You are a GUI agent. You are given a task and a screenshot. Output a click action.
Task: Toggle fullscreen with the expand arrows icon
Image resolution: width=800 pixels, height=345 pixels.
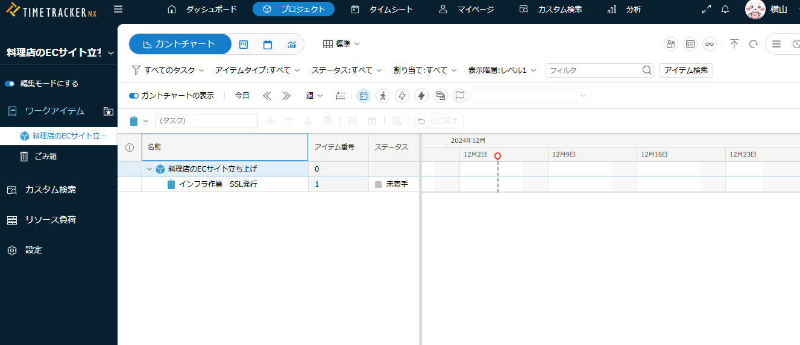(707, 9)
